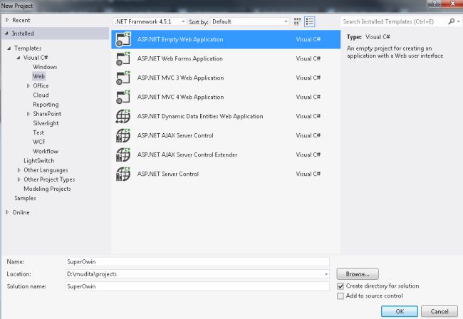Click the search magnifier icon
The image size is (463, 319).
point(451,21)
